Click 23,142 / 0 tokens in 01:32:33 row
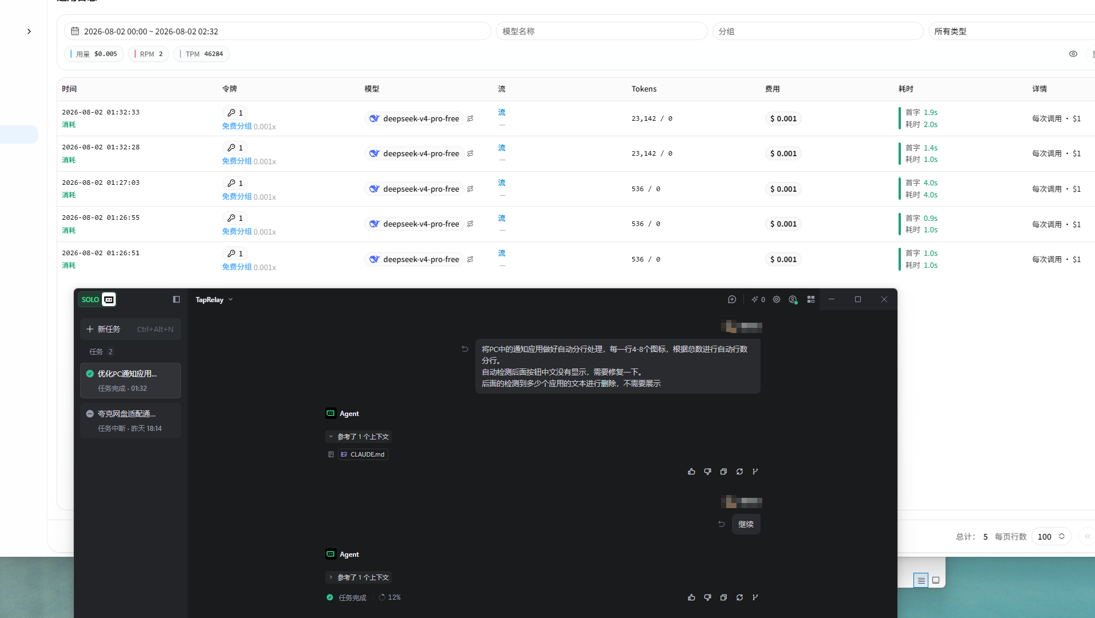Image resolution: width=1095 pixels, height=618 pixels. (652, 118)
